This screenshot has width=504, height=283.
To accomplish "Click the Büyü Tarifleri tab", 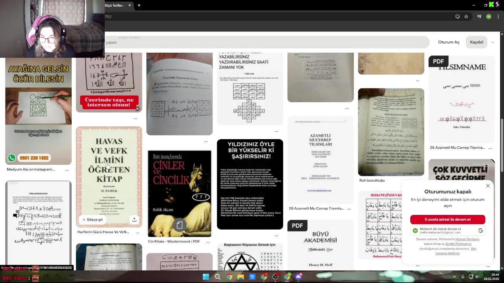I will [115, 5].
